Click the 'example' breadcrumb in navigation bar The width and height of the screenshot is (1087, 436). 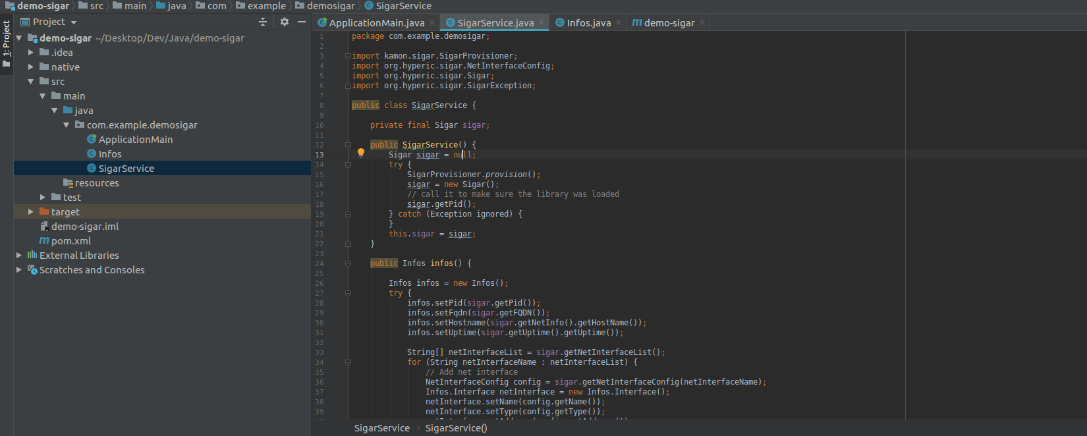point(266,6)
